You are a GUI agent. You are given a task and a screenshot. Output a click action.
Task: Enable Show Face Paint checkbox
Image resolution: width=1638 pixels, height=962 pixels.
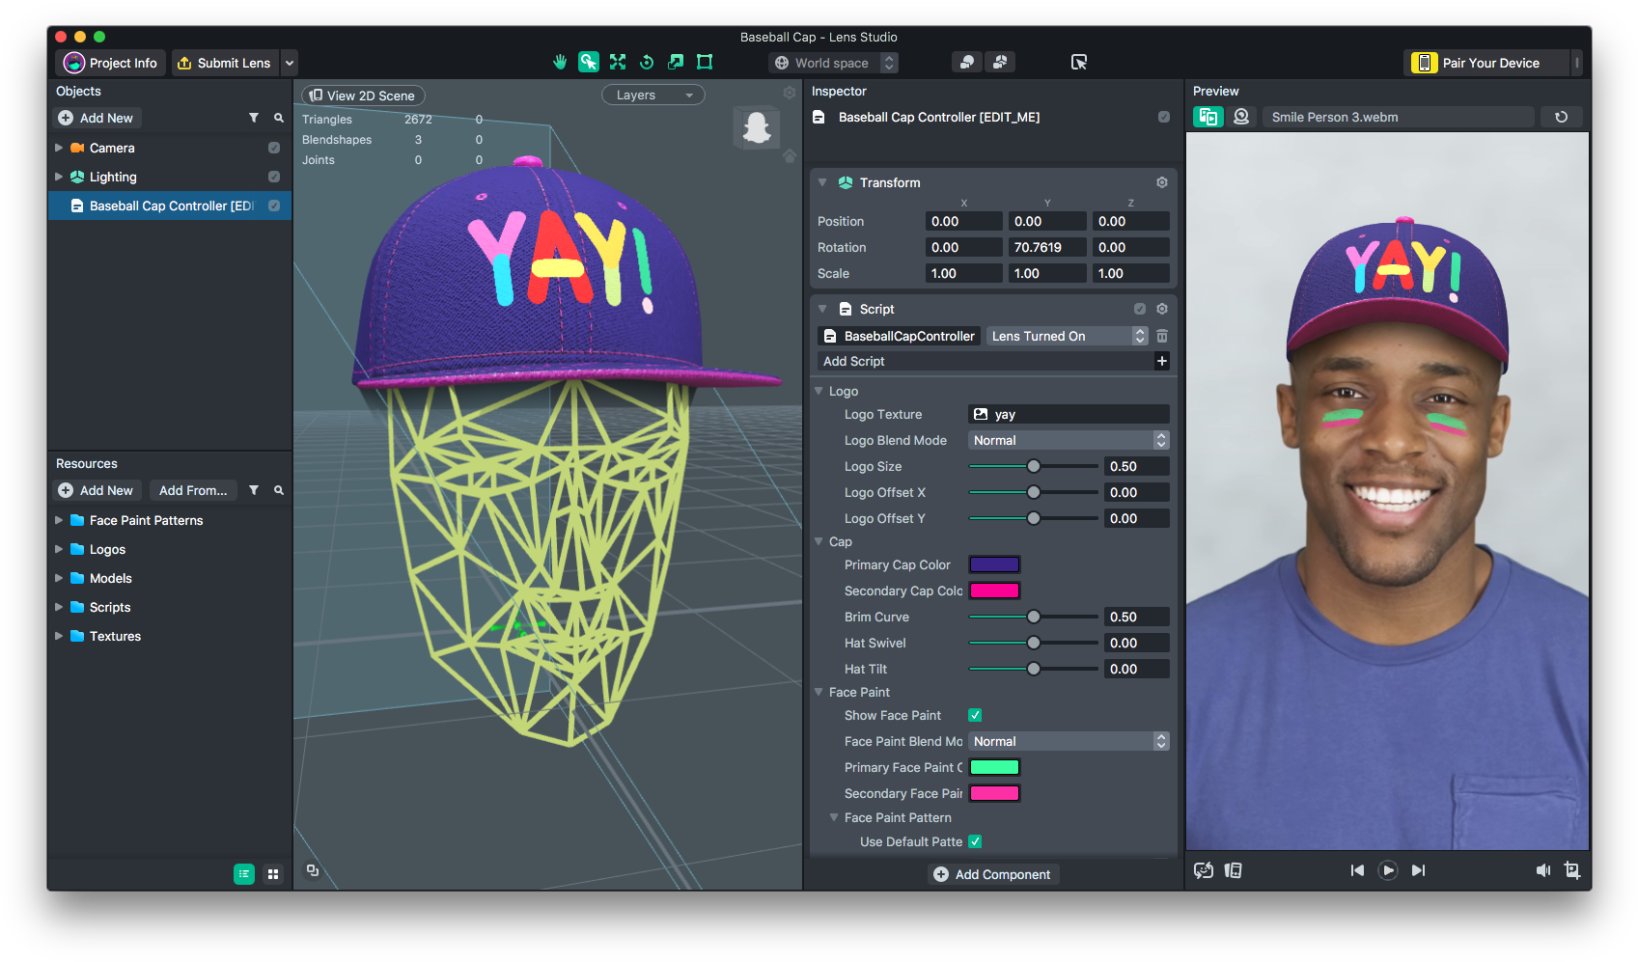click(x=975, y=715)
